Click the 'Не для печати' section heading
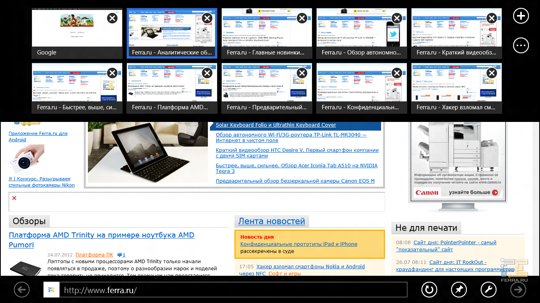This screenshot has height=303, width=540. click(426, 228)
